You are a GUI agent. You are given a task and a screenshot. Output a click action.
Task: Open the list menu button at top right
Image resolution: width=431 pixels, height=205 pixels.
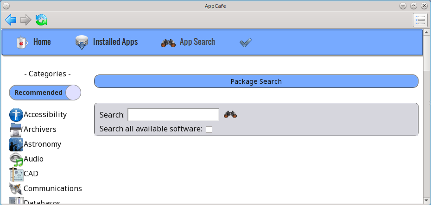(420, 20)
